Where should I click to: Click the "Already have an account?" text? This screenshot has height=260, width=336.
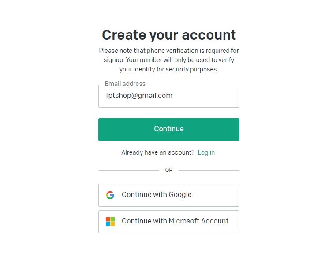[158, 152]
